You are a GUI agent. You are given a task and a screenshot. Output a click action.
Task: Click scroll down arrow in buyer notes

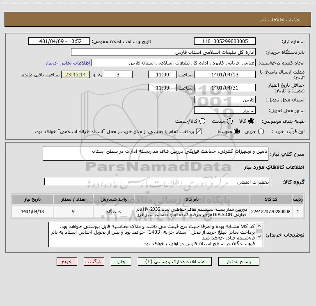click(x=259, y=236)
